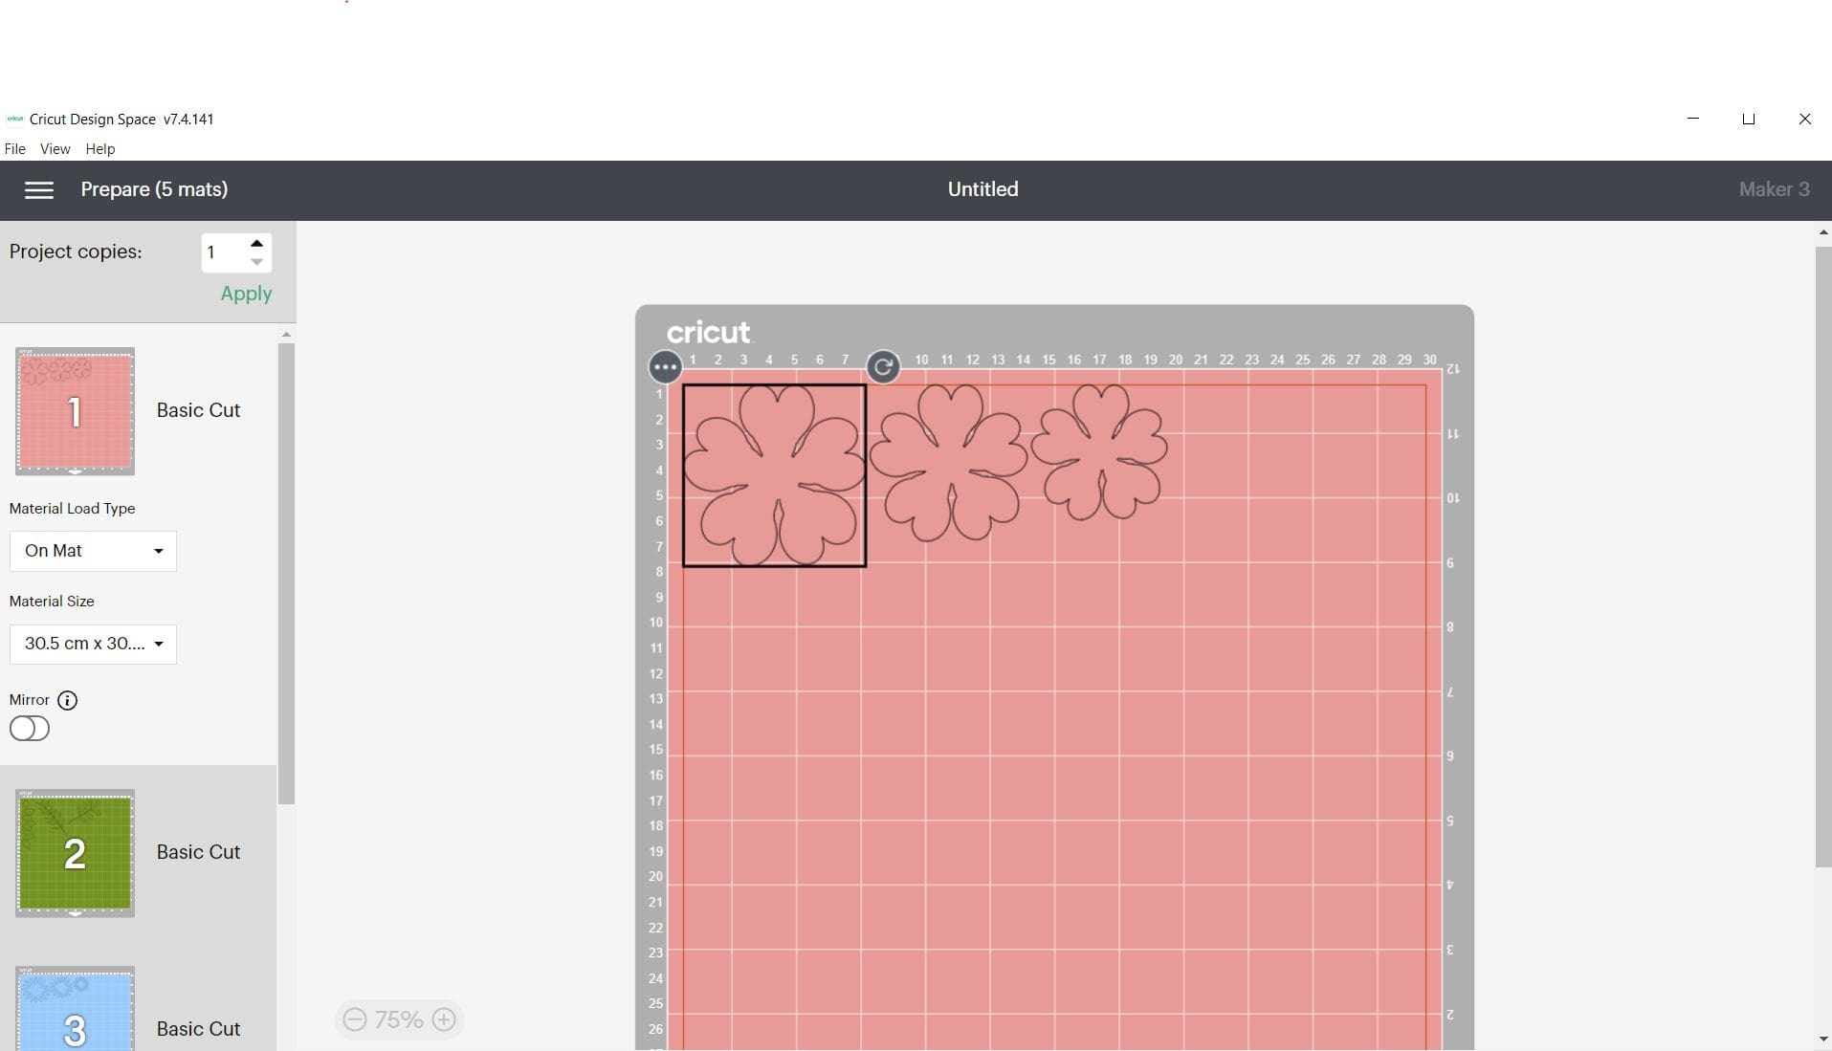Click the Cricut Design Space app icon
1832x1051 pixels.
point(14,120)
